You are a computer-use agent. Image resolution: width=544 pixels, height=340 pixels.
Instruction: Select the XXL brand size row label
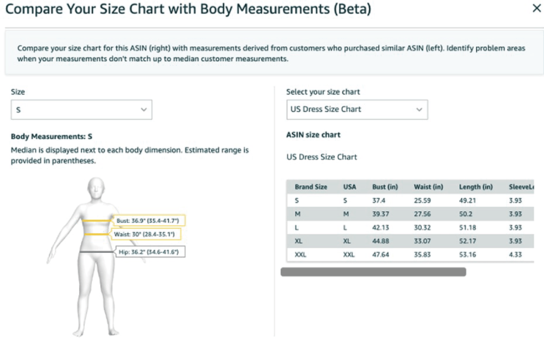(301, 255)
